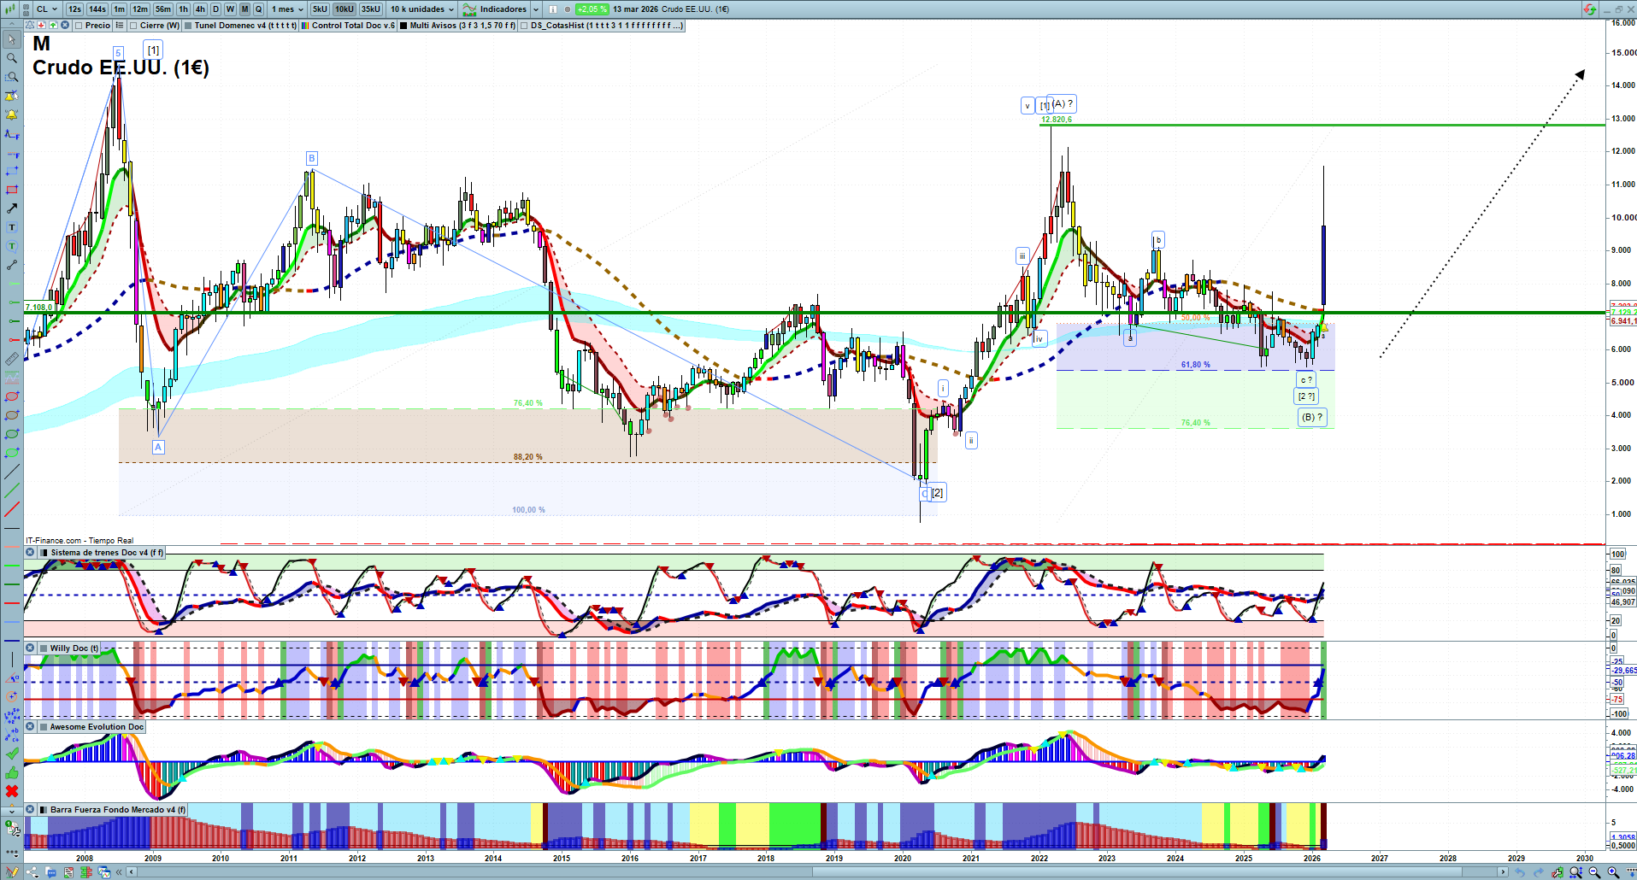Select the brown ellipse drawing tool
Image resolution: width=1637 pixels, height=880 pixels.
pyautogui.click(x=12, y=415)
